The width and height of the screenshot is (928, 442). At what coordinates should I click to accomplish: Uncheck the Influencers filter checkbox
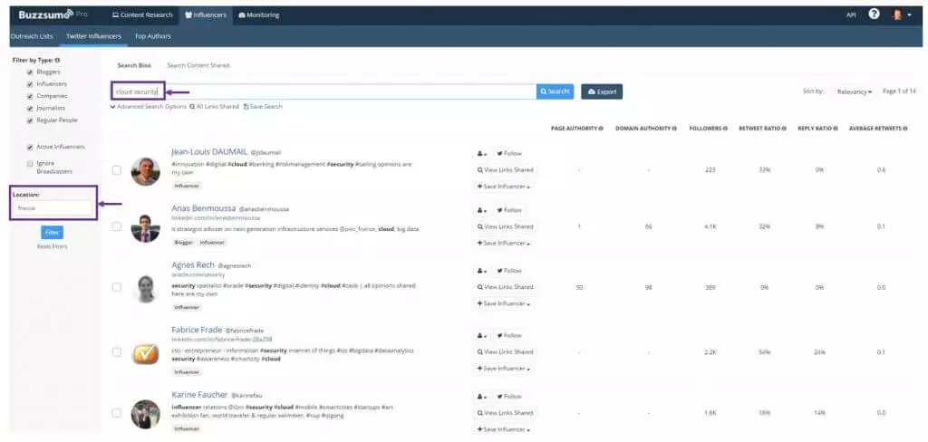click(30, 84)
